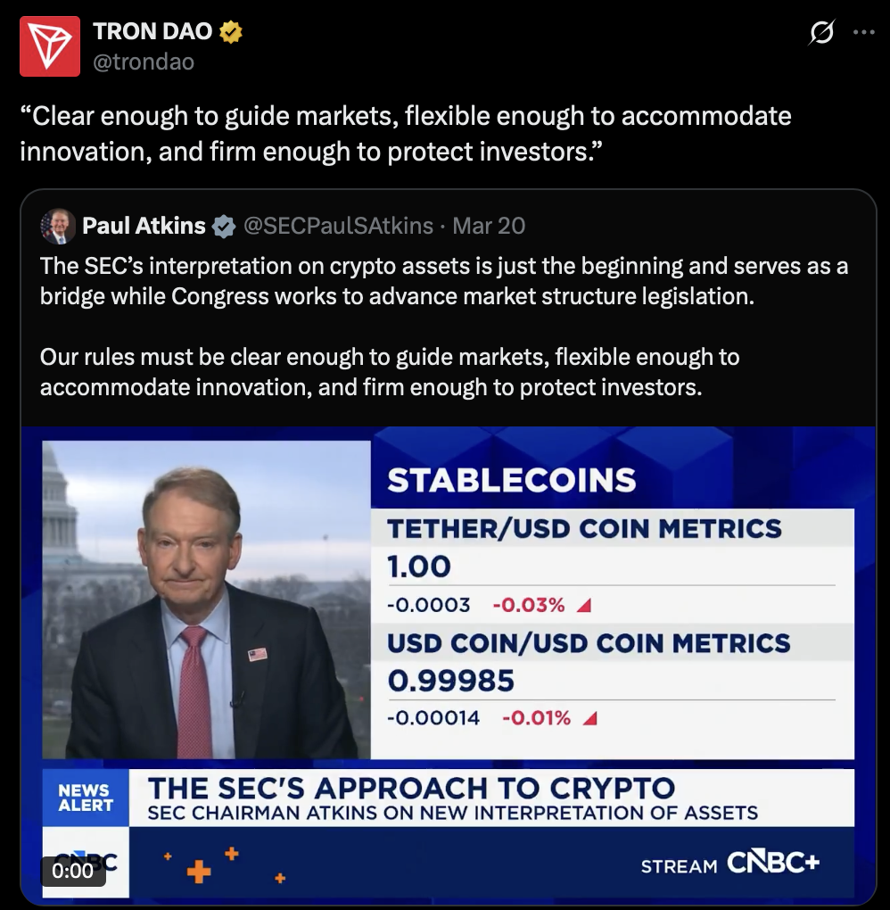Screen dimensions: 890x910
Task: Click Paul Atkins' small profile avatar
Action: click(x=58, y=227)
